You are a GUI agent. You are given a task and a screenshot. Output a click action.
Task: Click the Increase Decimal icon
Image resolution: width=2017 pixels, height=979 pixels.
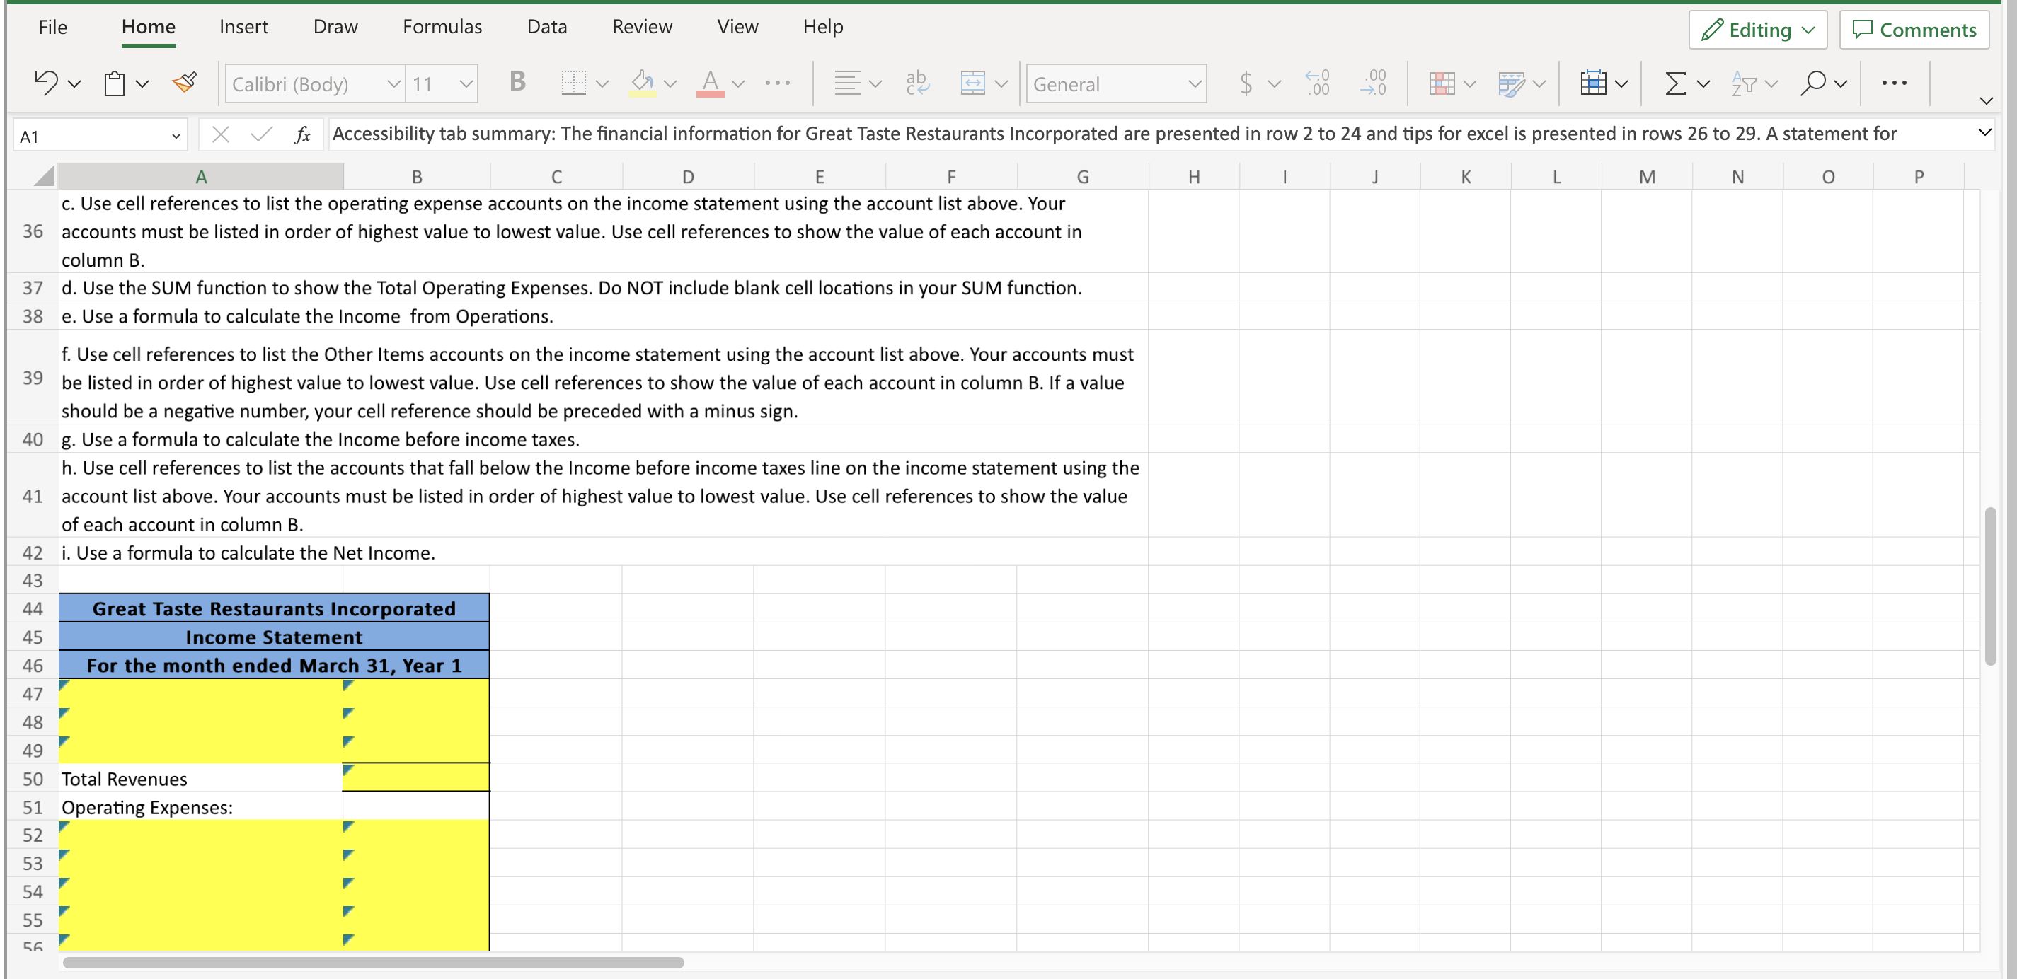tap(1374, 82)
